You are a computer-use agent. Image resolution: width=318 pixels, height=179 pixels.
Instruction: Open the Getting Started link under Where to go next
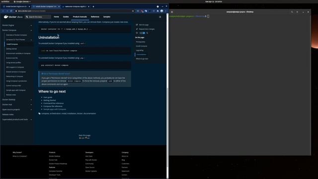[x=50, y=100]
